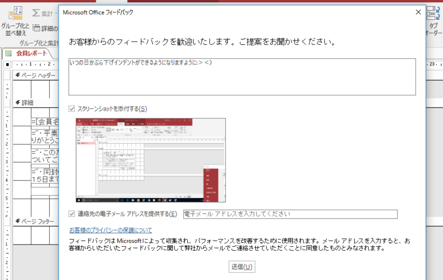Select the 平素 text box in report
The width and height of the screenshot is (443, 280).
[x=45, y=137]
